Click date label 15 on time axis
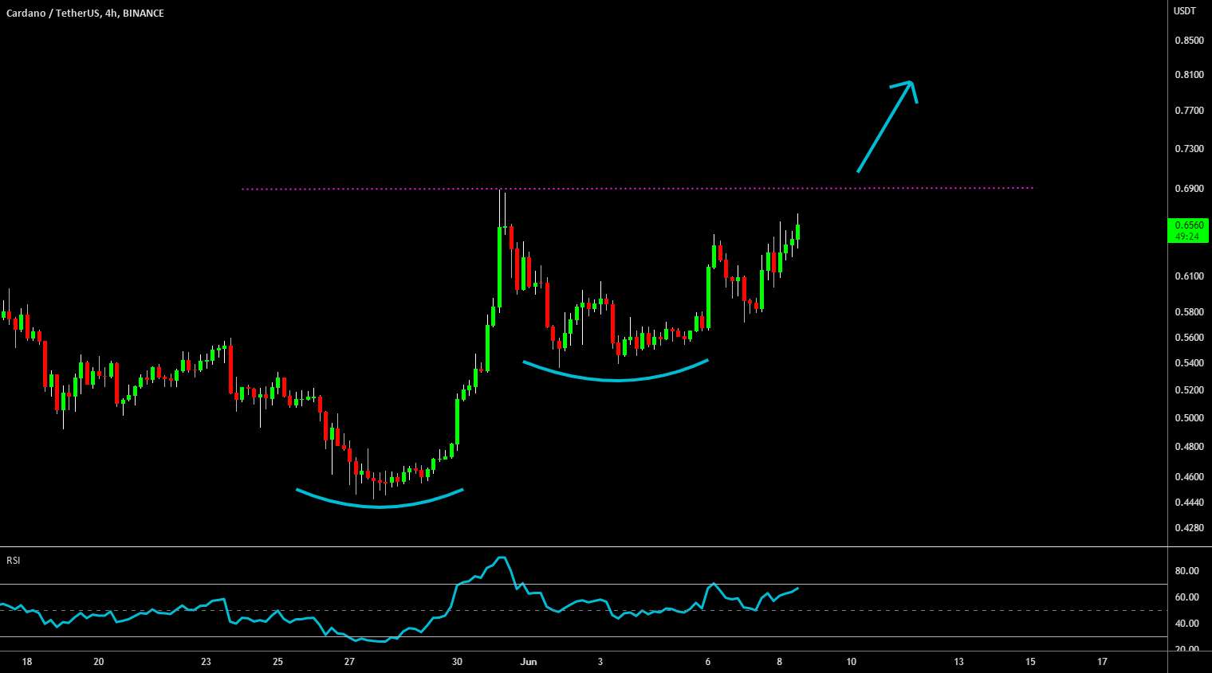The height and width of the screenshot is (673, 1212). click(x=1030, y=662)
